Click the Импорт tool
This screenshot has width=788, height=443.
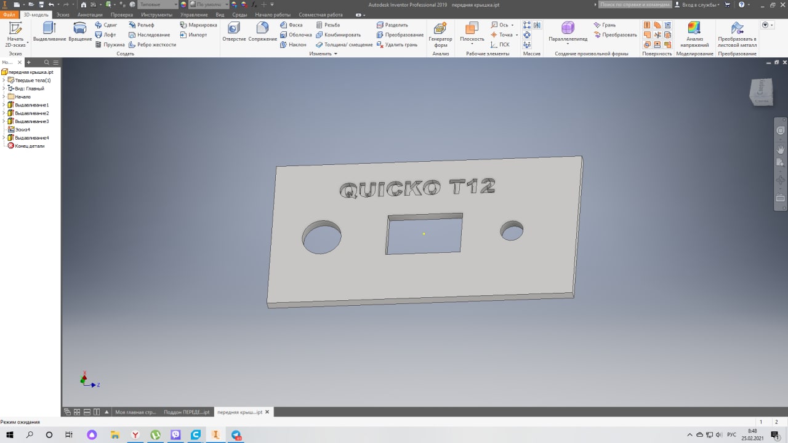click(193, 35)
